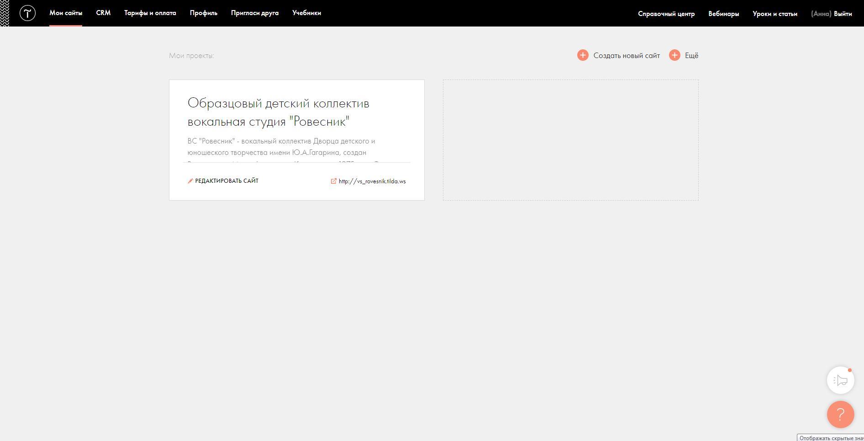Open the vs_rovesnik.tilda.ws site link
The height and width of the screenshot is (441, 864).
click(372, 181)
